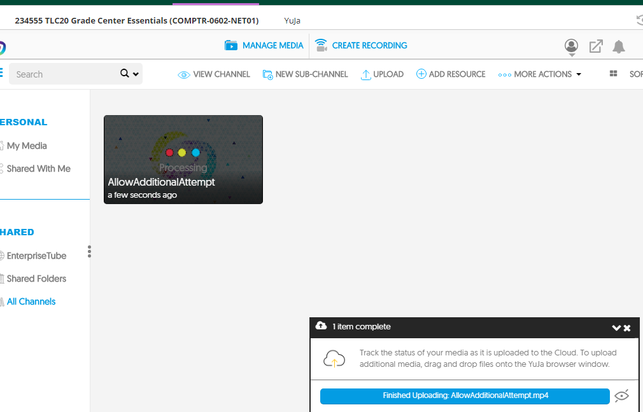Click inside the Search field
643x412 pixels.
tap(66, 74)
